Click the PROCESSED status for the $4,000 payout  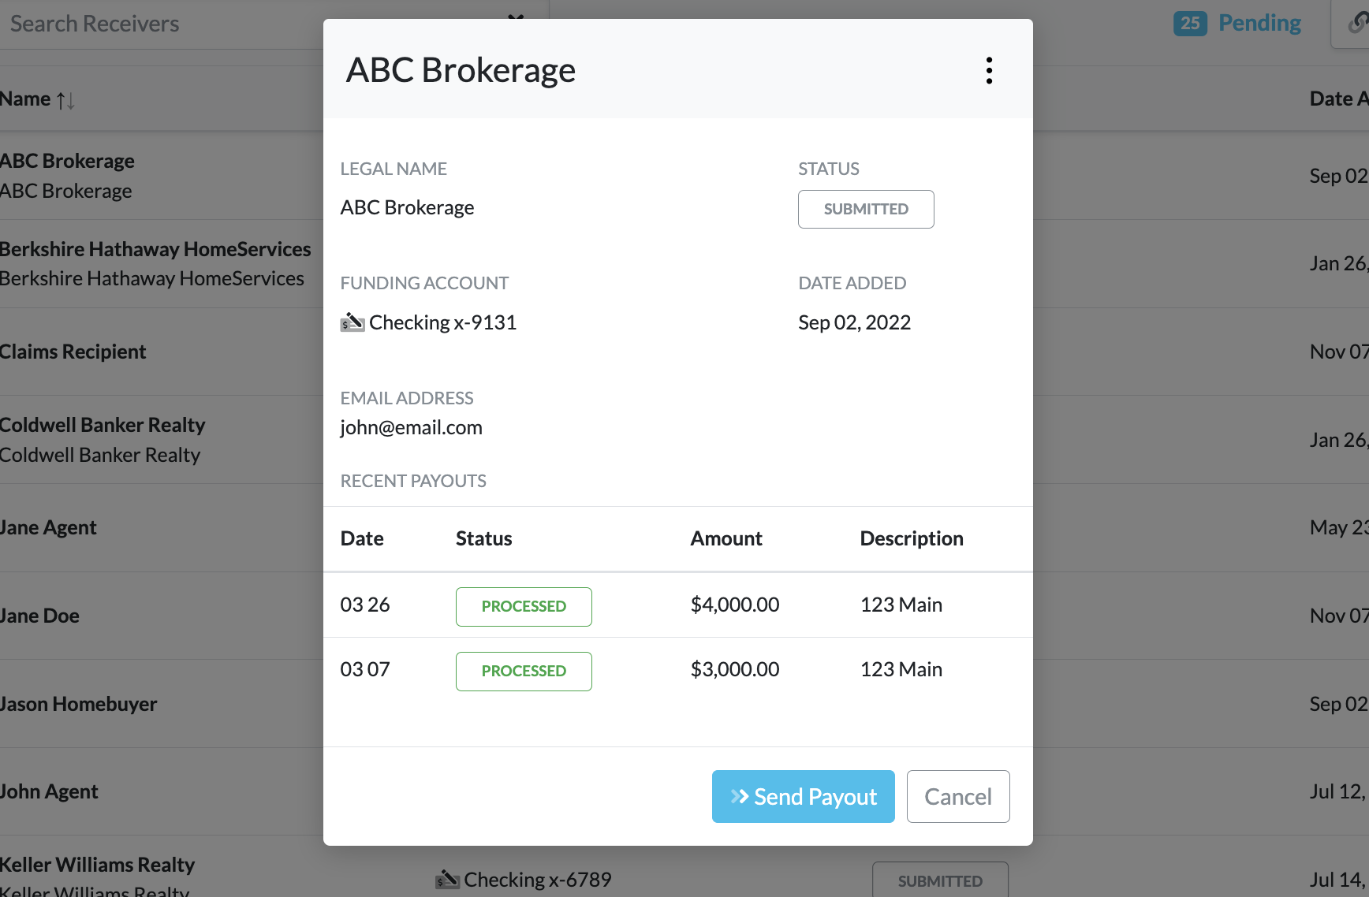(x=523, y=606)
